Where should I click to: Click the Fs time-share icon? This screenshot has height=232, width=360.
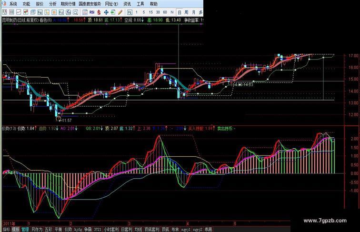130,12
